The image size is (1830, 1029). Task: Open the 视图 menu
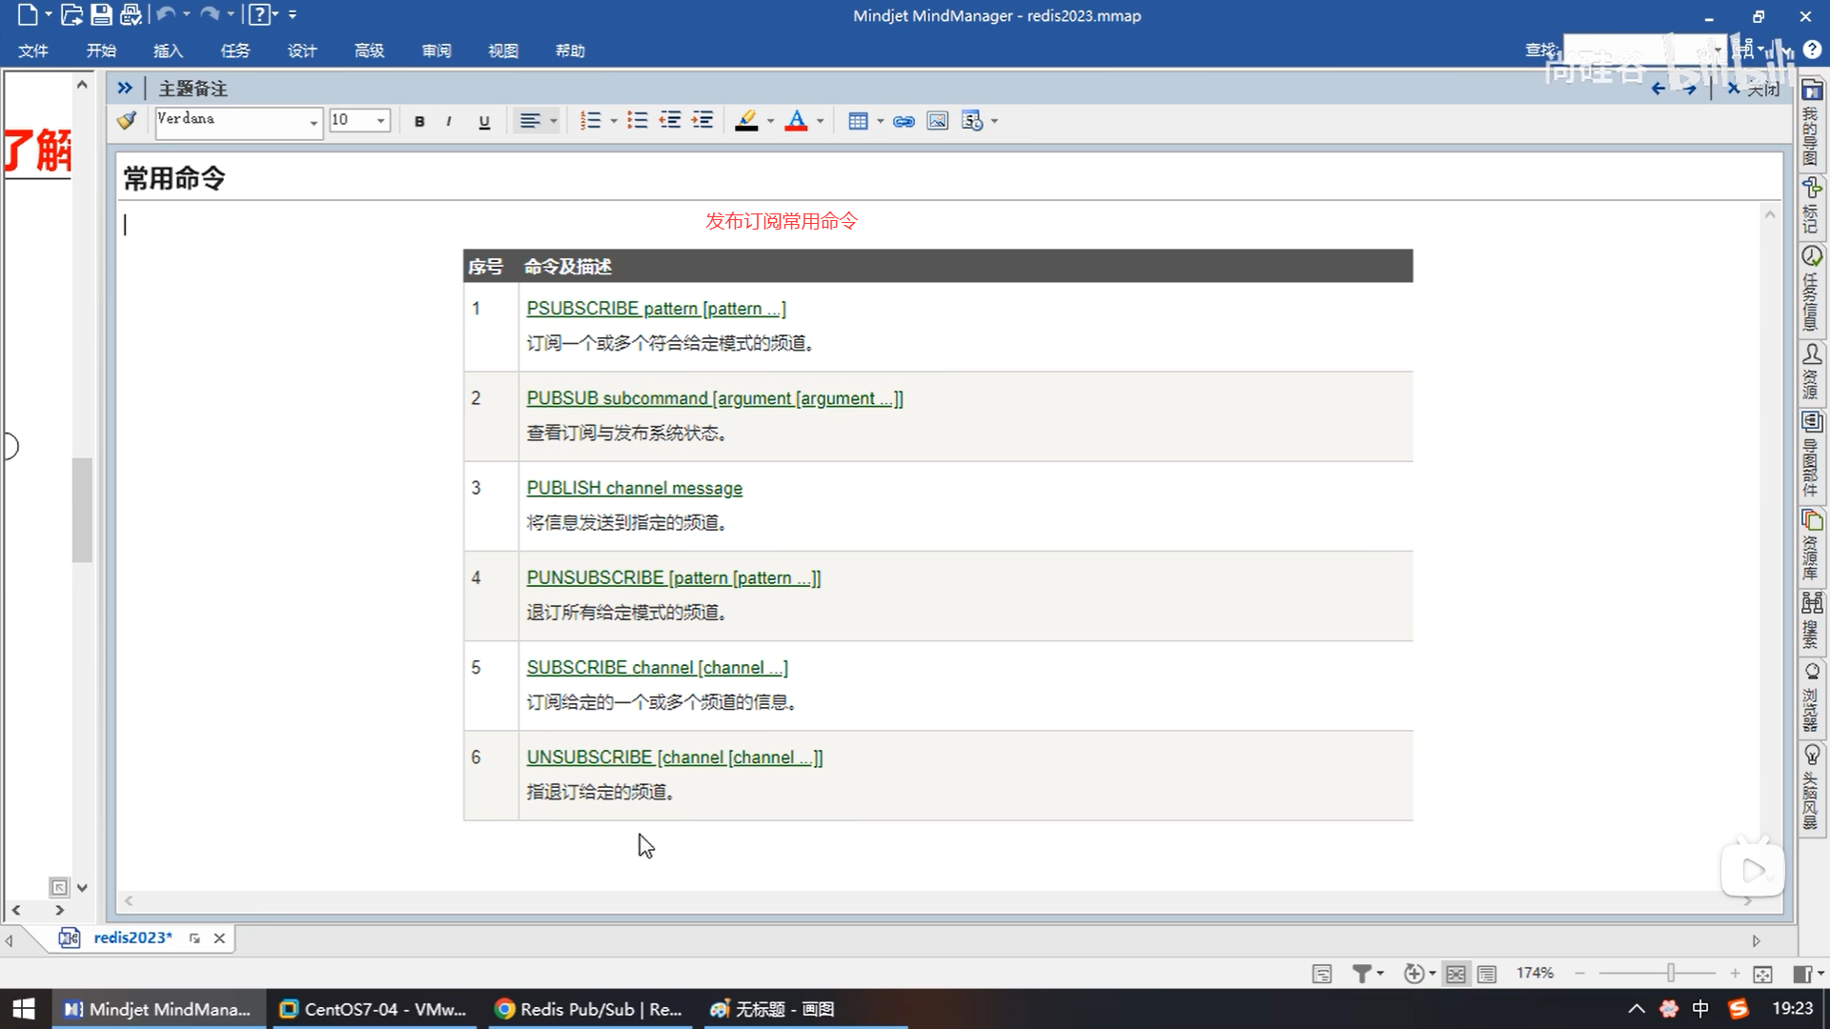coord(502,50)
